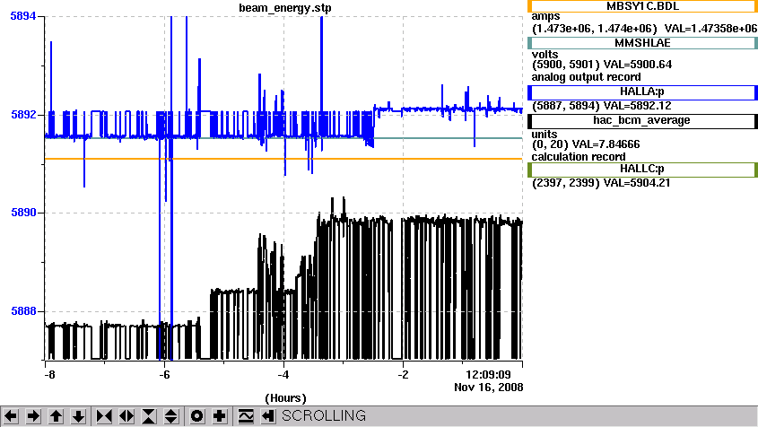The height and width of the screenshot is (427, 758).
Task: Click the waveform graph-mode icon
Action: coord(246,416)
